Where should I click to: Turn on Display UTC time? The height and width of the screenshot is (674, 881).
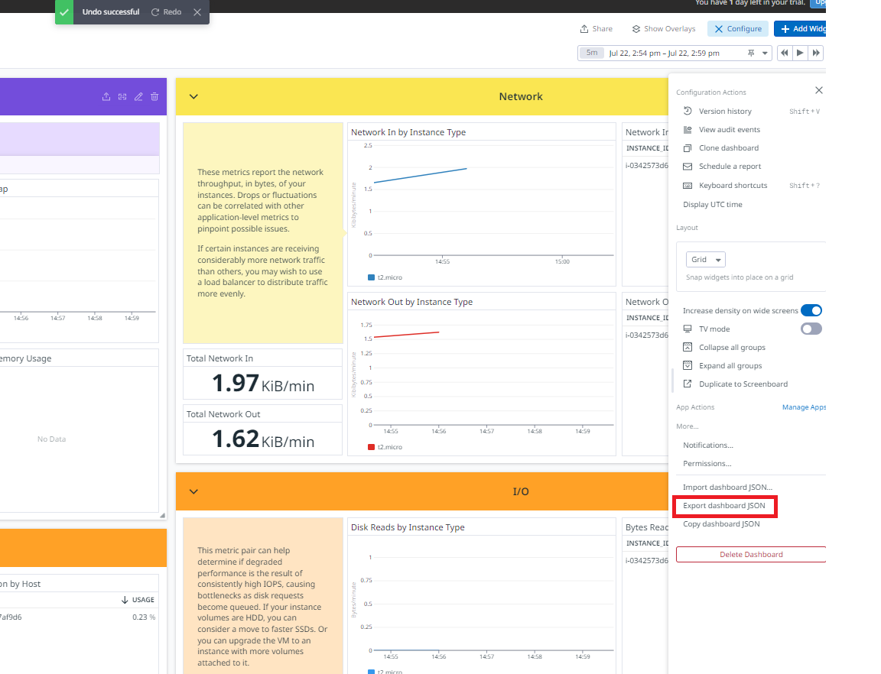click(713, 204)
